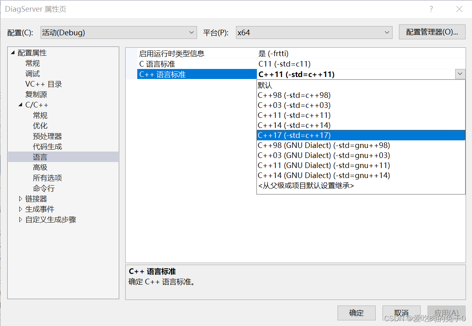Open the help icon in title bar
Image resolution: width=472 pixels, height=326 pixels.
(x=431, y=9)
